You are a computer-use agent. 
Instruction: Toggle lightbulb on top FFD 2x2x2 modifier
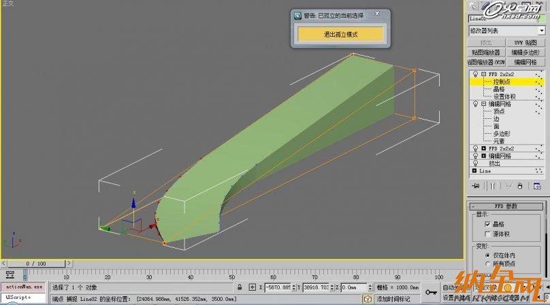click(x=474, y=73)
